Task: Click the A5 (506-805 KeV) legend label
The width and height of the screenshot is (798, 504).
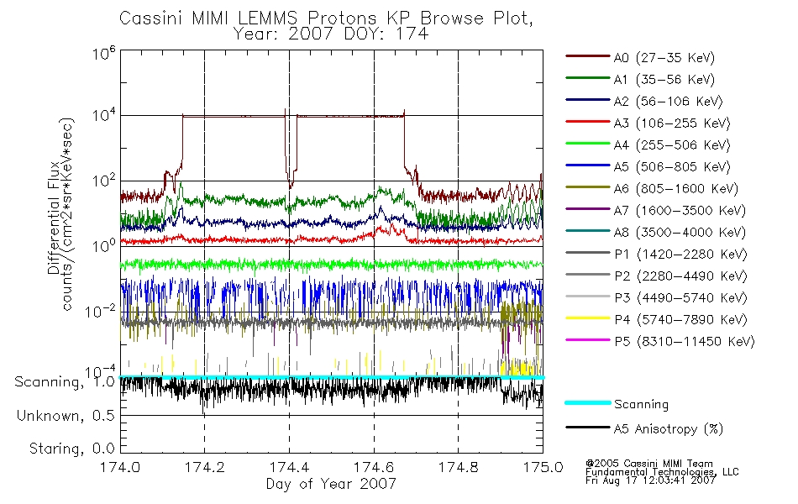Action: (x=672, y=167)
